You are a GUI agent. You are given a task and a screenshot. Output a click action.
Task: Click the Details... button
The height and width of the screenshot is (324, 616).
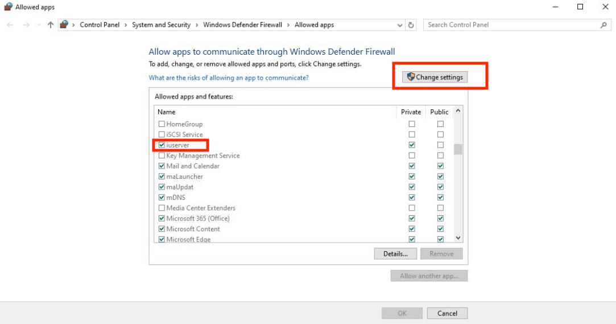click(396, 253)
